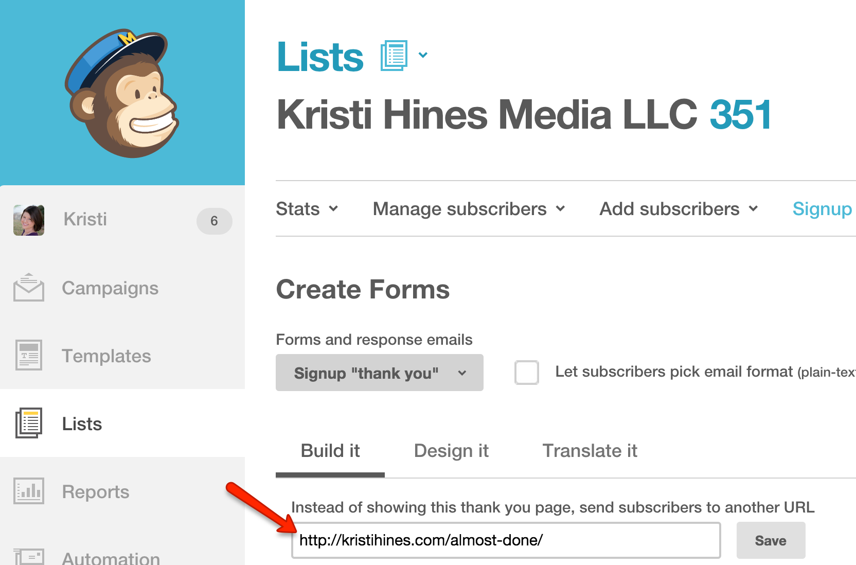Click the redirect URL input field

coord(506,540)
